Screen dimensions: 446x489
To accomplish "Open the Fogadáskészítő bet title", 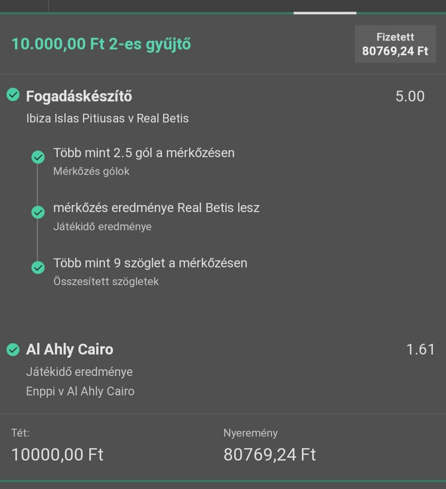I will tap(79, 96).
